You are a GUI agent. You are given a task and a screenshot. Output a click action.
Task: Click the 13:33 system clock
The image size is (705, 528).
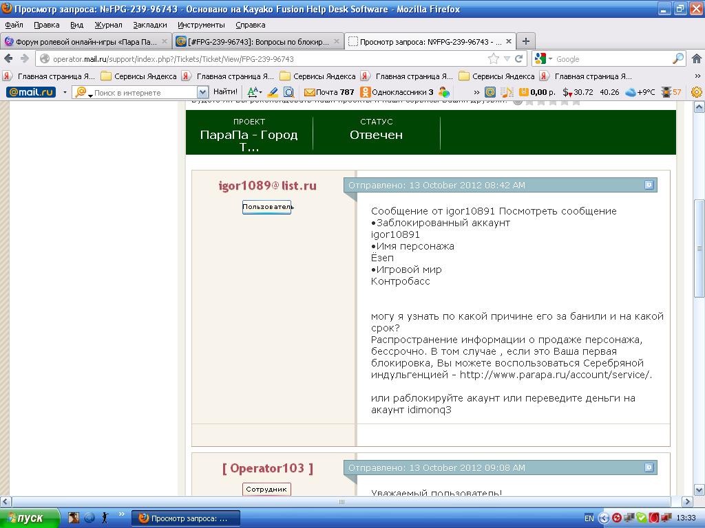pyautogui.click(x=686, y=518)
